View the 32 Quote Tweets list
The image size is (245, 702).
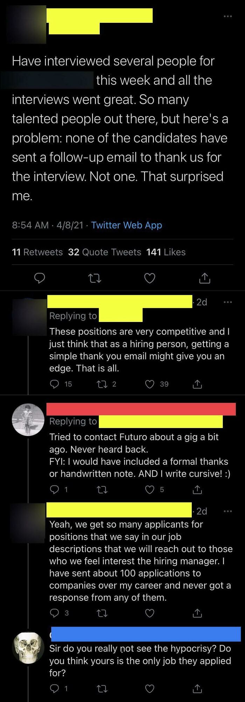104,252
